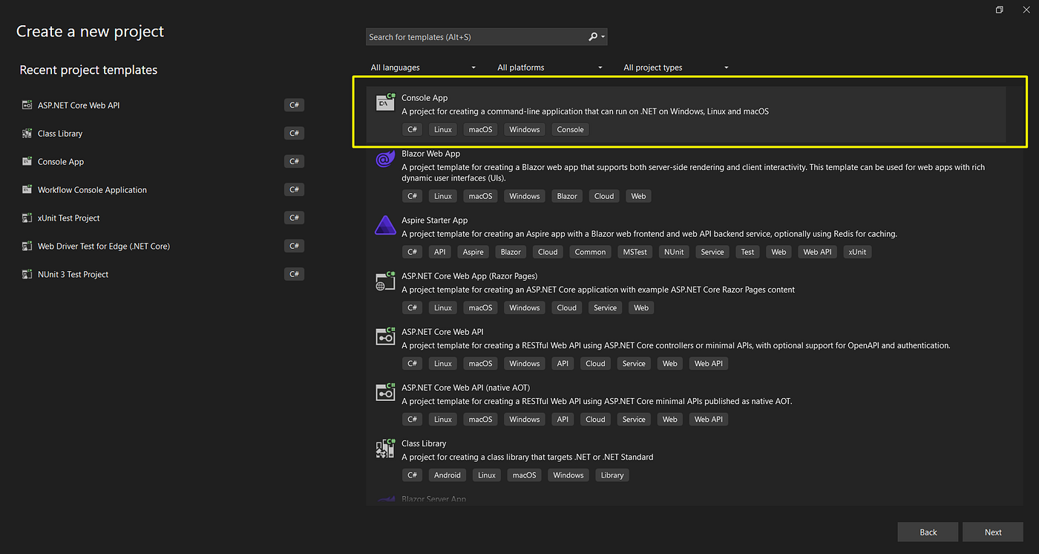Click the "Test" tag on Aspire Starter App
This screenshot has width=1039, height=554.
747,252
